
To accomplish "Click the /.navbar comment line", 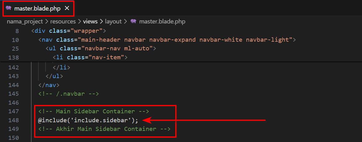I will (69, 94).
